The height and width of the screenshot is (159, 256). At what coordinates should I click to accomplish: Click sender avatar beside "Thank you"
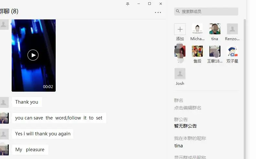coord(4,102)
